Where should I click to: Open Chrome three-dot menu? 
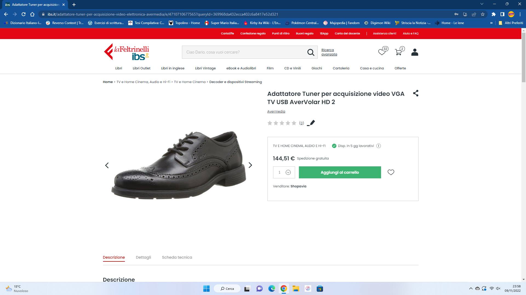(520, 14)
